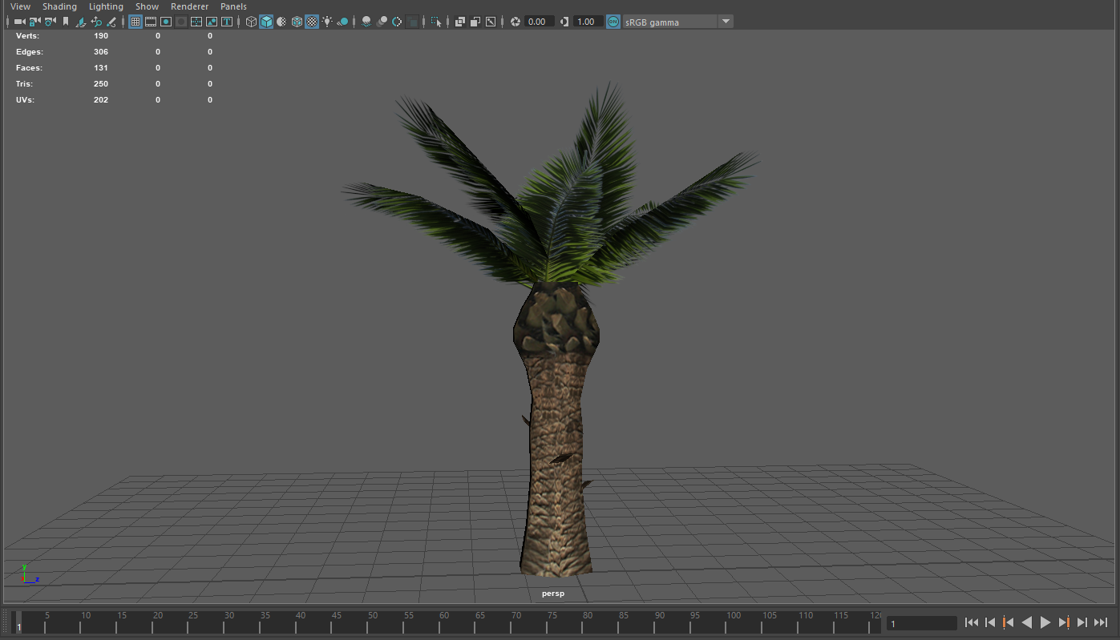Toggle color management ON button
The height and width of the screenshot is (640, 1120).
pyautogui.click(x=613, y=22)
